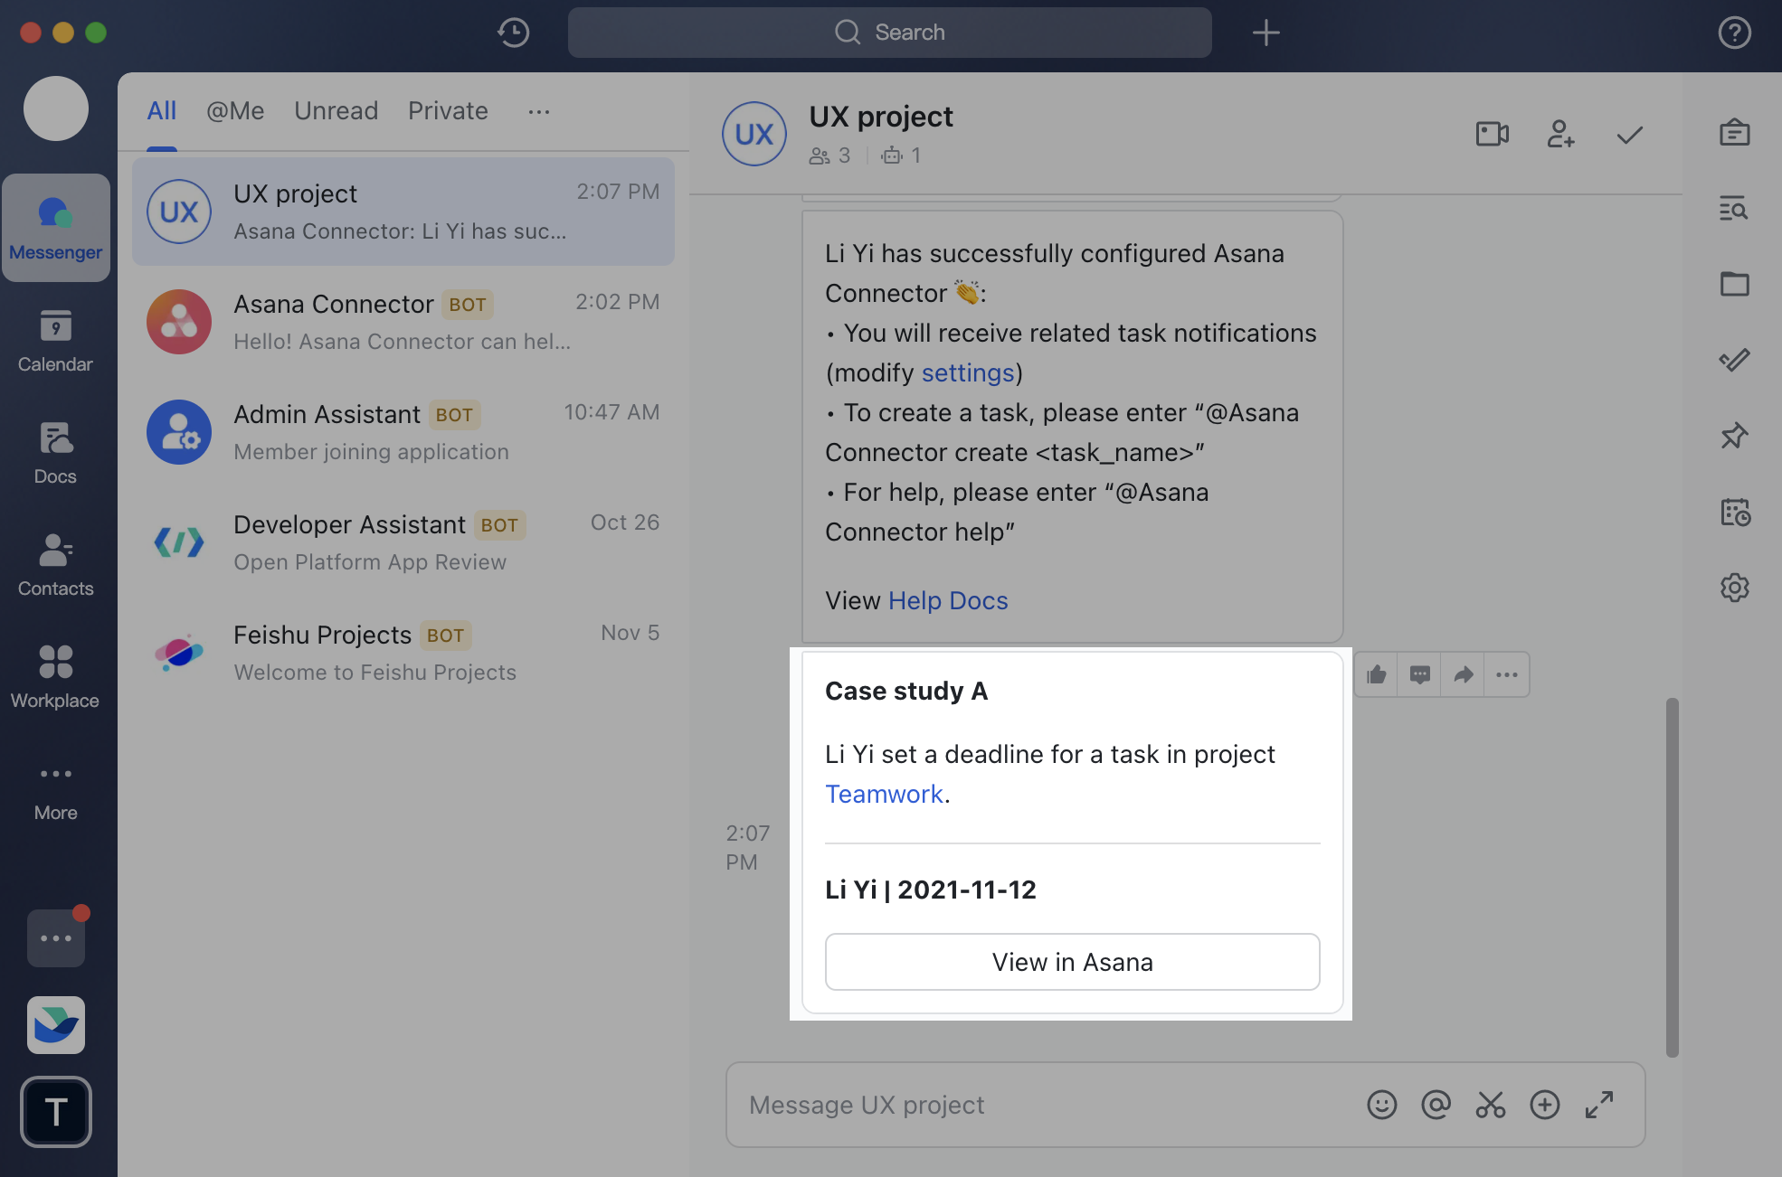The width and height of the screenshot is (1782, 1177).
Task: Click the checkmark done icon in header
Action: click(1629, 135)
